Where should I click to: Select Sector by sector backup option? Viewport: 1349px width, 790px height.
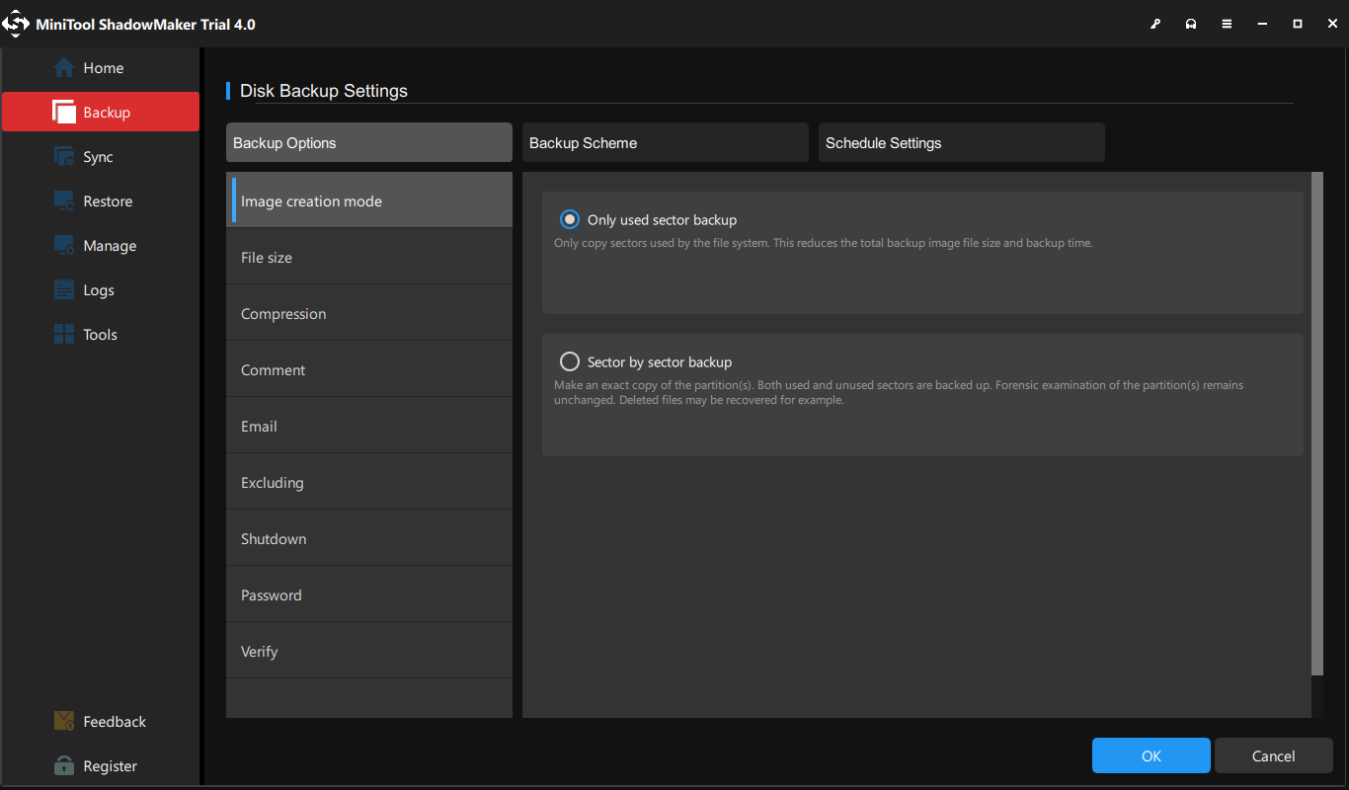pyautogui.click(x=570, y=361)
